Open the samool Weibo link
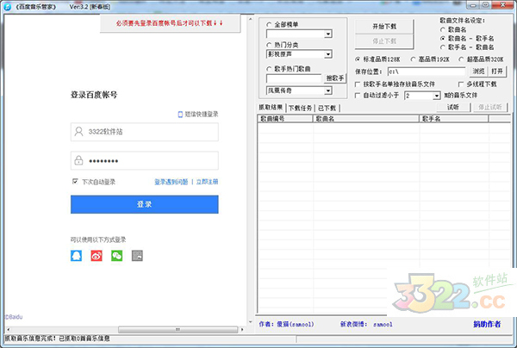 pos(383,325)
